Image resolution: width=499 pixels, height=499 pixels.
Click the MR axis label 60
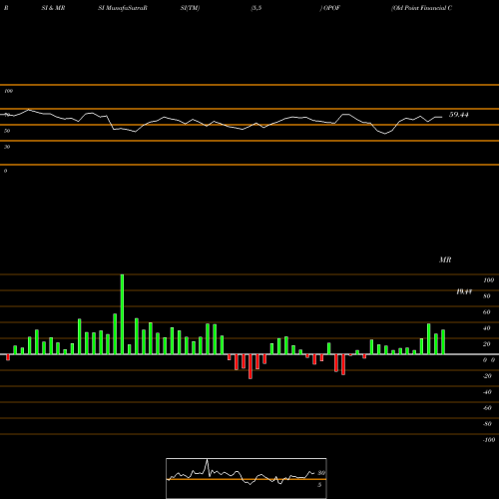tap(487, 312)
